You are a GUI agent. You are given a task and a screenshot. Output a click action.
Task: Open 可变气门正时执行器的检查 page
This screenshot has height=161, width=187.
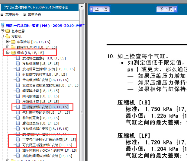tap(49, 140)
